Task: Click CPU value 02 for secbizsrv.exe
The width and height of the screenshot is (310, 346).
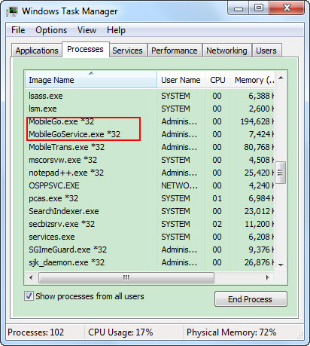Action: click(217, 224)
